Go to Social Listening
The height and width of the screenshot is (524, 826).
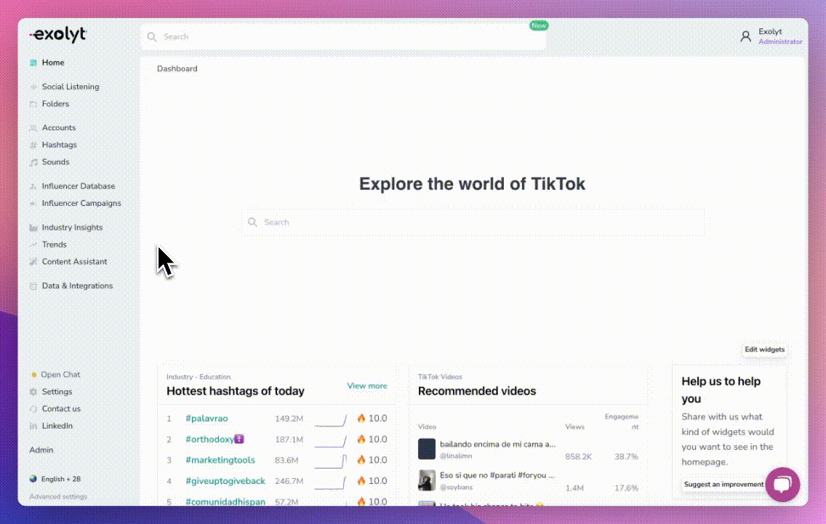tap(70, 87)
